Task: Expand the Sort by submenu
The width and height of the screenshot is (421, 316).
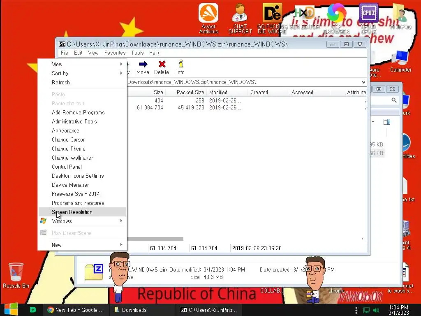Action: 82,73
